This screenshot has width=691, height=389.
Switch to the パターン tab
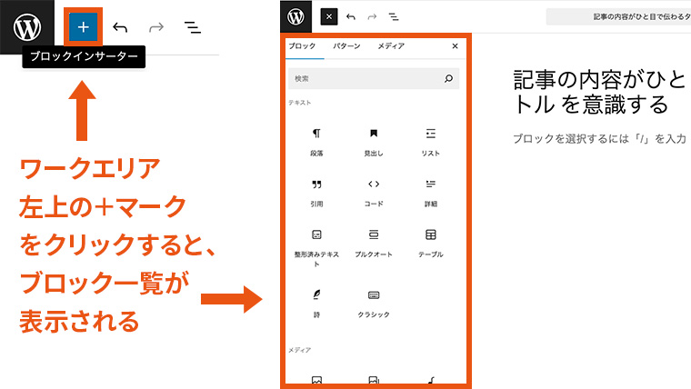pos(346,45)
